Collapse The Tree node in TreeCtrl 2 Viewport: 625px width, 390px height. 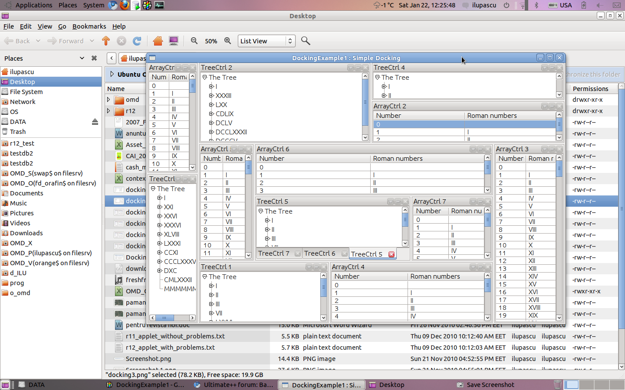(x=205, y=77)
